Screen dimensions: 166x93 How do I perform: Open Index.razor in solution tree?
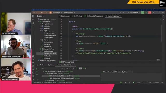pos(48,37)
